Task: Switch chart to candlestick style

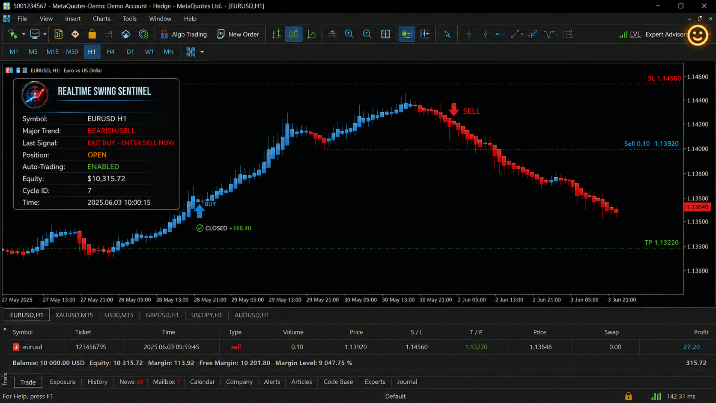Action: (294, 34)
